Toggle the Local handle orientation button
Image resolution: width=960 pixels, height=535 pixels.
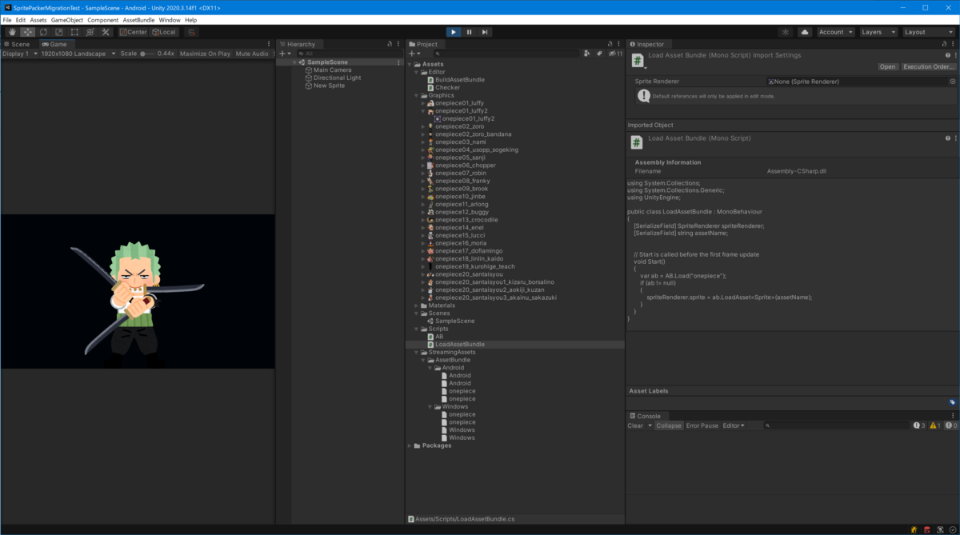(162, 32)
